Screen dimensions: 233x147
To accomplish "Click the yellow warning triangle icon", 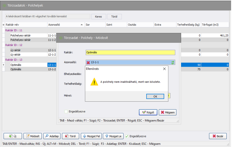I will point(94,82).
